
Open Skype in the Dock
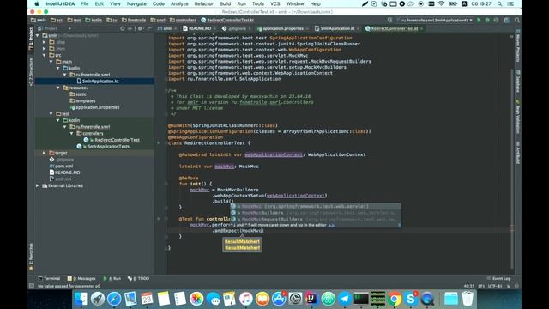pyautogui.click(x=411, y=299)
